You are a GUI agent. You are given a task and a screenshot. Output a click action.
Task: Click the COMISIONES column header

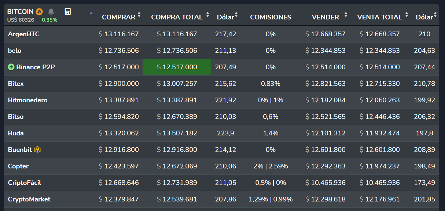[x=271, y=17]
